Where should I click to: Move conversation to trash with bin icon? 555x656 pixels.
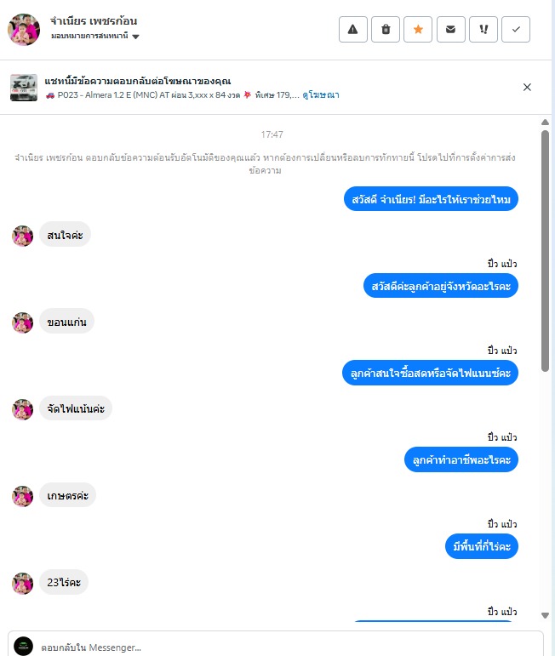(386, 29)
